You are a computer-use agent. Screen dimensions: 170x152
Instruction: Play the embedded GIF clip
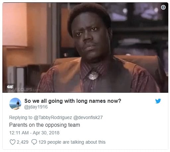click(x=85, y=48)
